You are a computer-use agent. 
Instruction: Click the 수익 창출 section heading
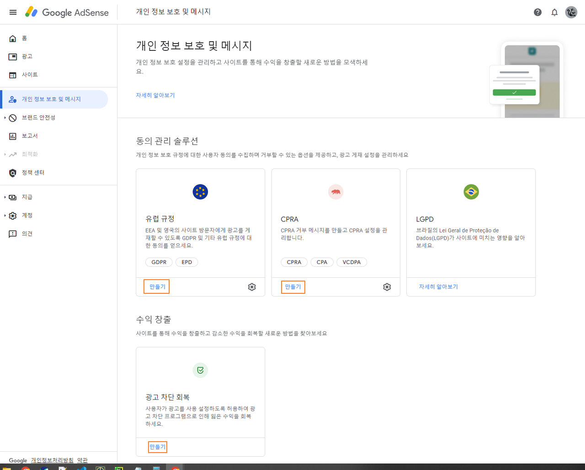coord(154,319)
